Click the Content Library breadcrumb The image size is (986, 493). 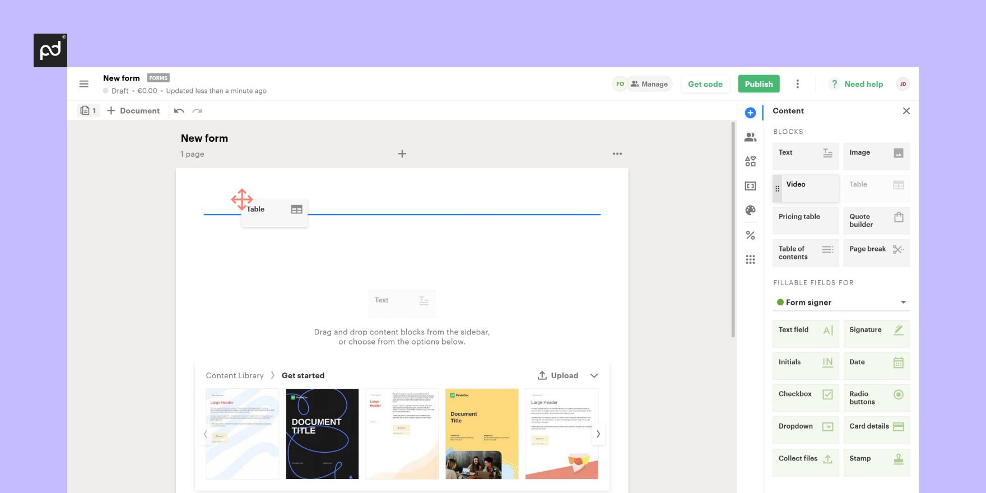tap(235, 375)
